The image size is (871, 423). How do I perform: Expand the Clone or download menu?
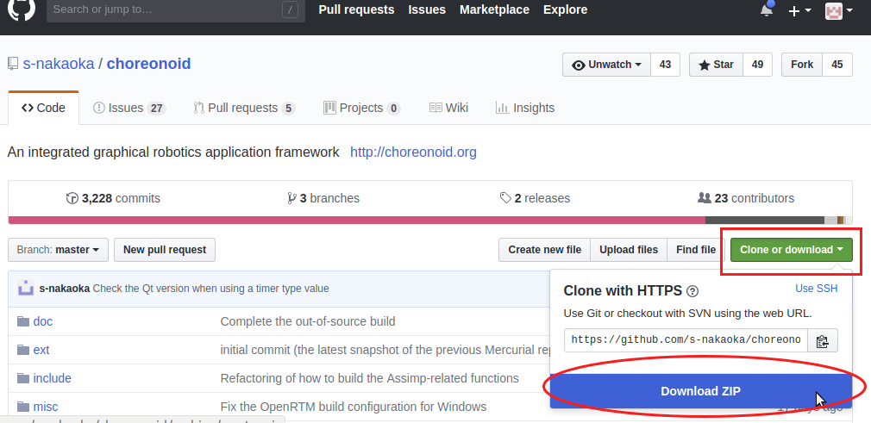(x=791, y=250)
